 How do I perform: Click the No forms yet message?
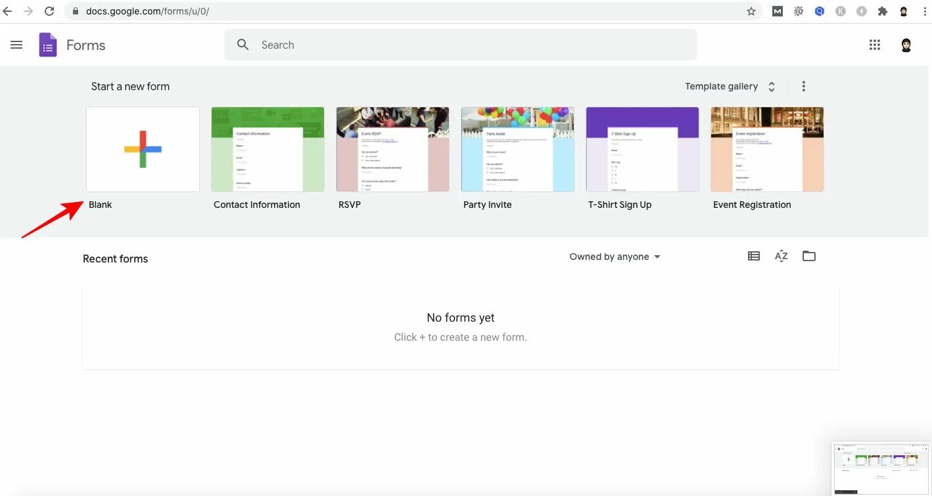coord(461,318)
